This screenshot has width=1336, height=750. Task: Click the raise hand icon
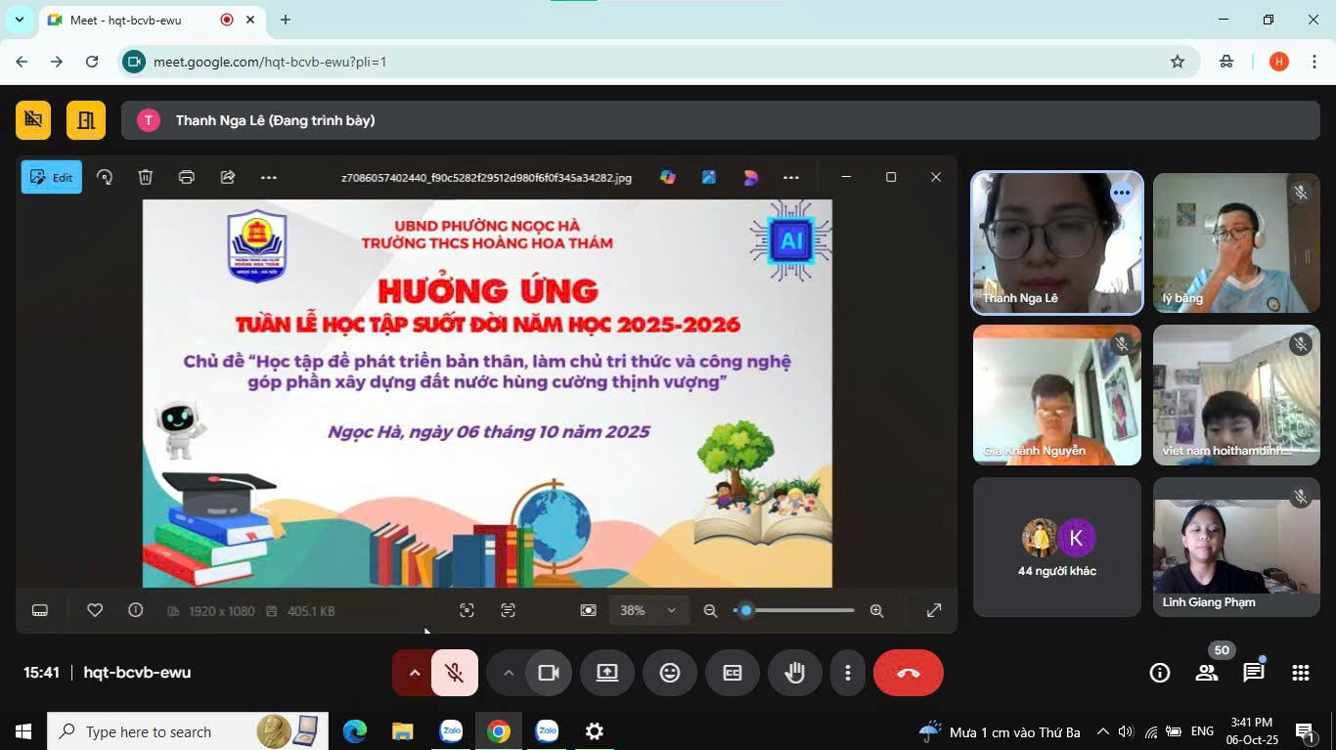[x=794, y=673]
